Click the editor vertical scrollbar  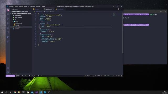pyautogui.click(x=123, y=33)
